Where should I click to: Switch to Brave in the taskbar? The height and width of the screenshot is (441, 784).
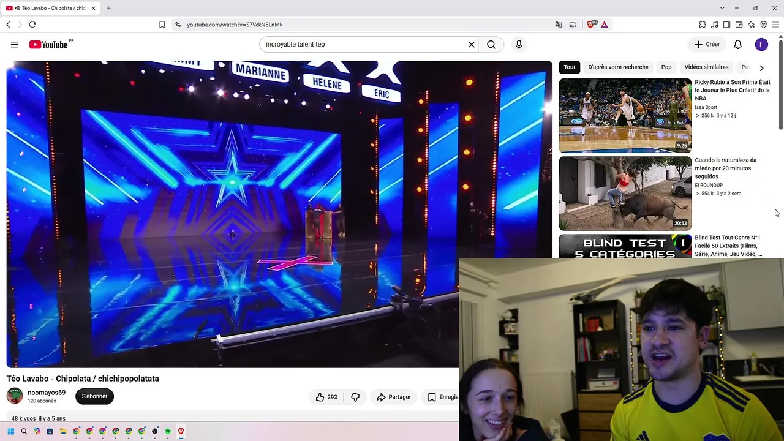click(181, 431)
